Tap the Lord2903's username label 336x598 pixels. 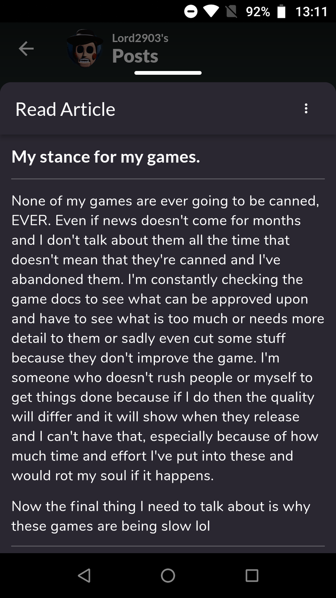click(x=140, y=38)
